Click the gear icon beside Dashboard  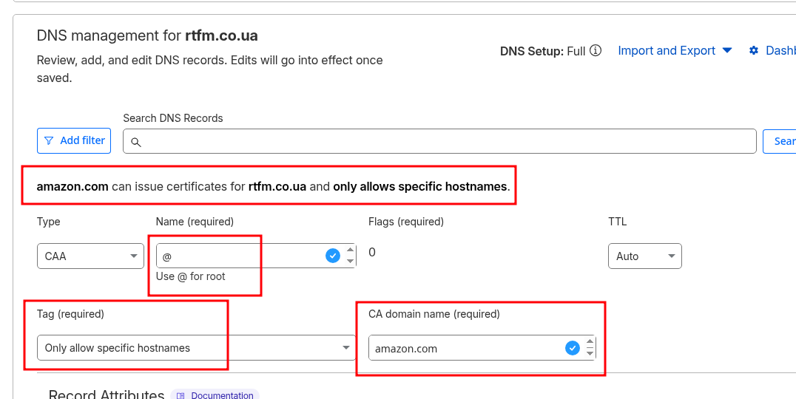(x=754, y=51)
